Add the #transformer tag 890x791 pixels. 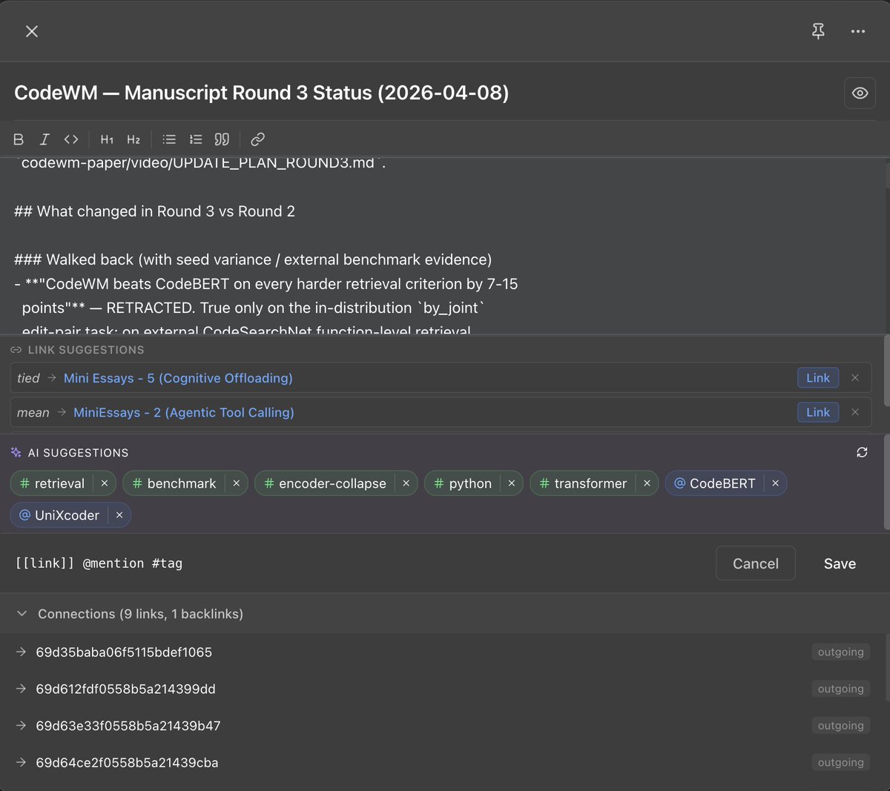[584, 483]
